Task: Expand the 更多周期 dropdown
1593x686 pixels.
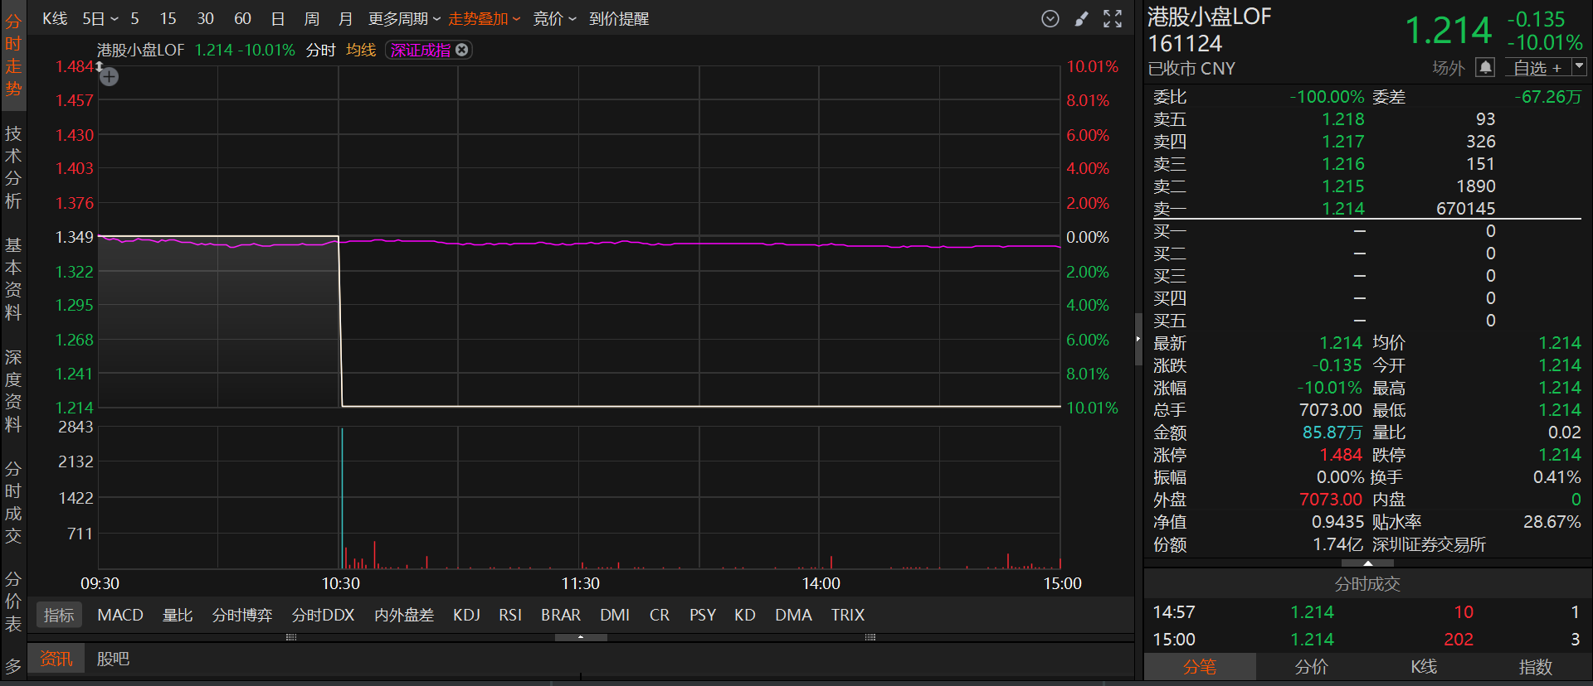Action: coord(404,19)
